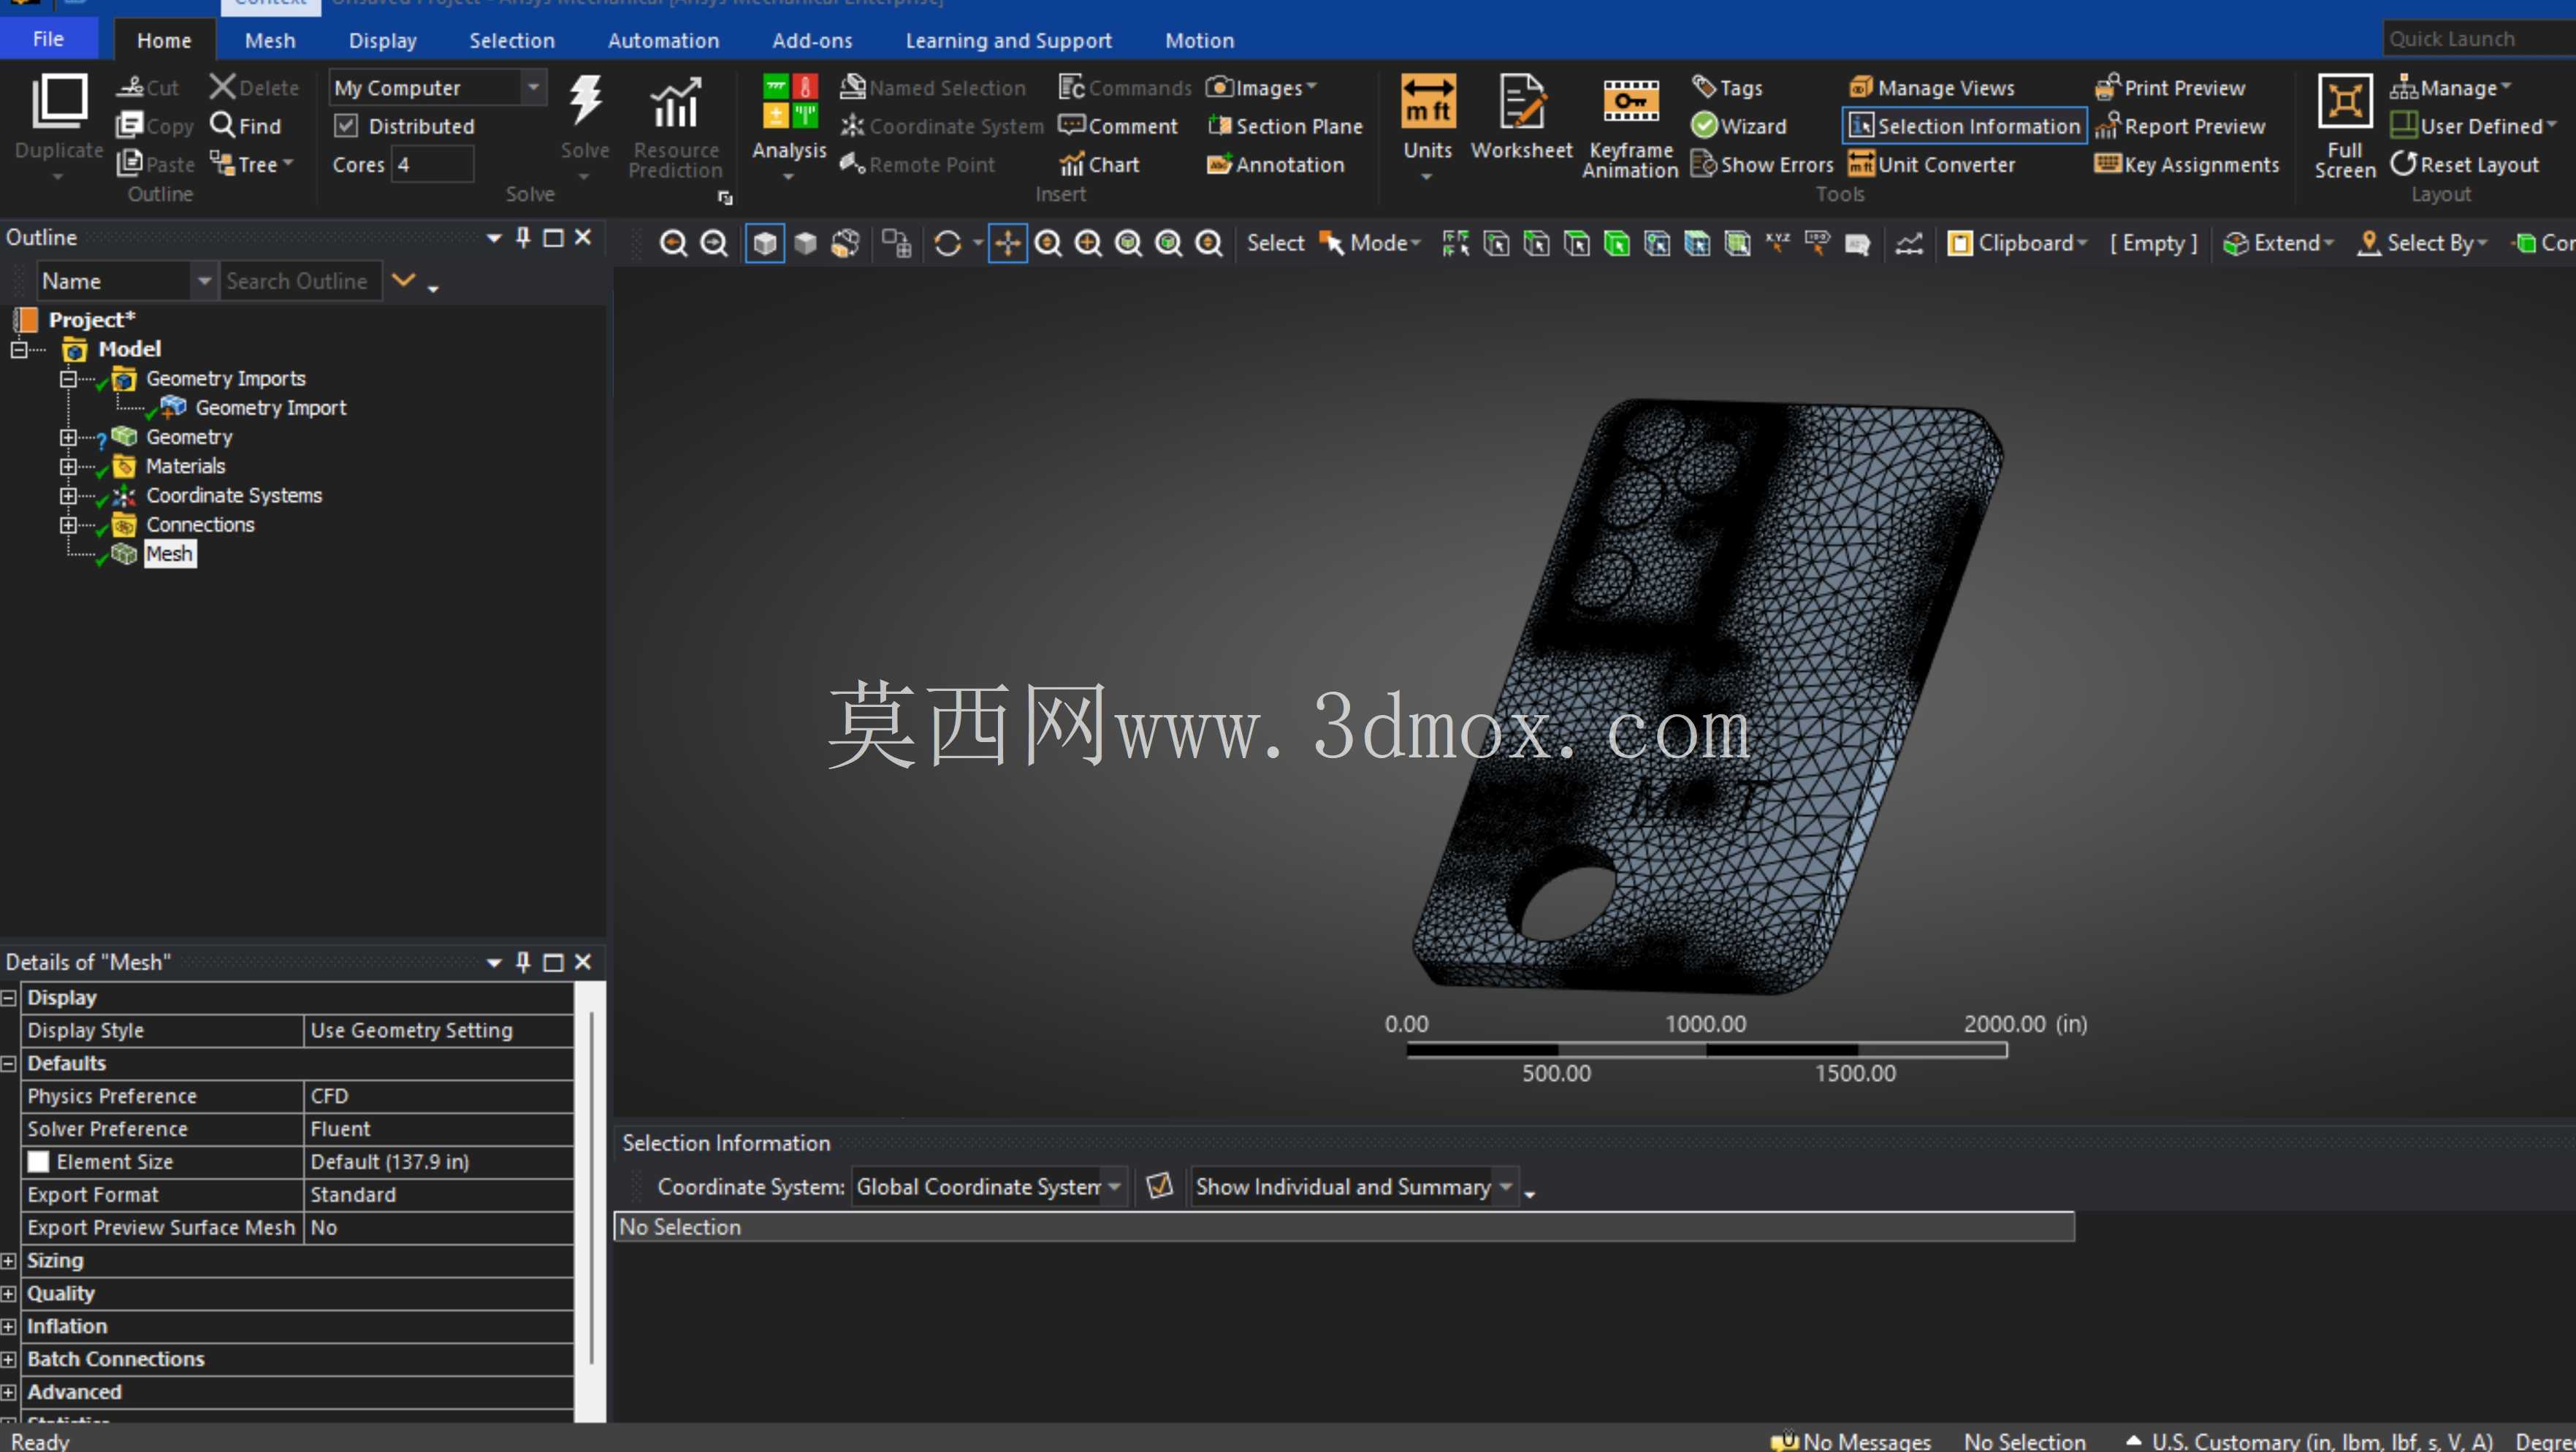2576x1452 pixels.
Task: Click the Tags tool
Action: pos(1727,88)
